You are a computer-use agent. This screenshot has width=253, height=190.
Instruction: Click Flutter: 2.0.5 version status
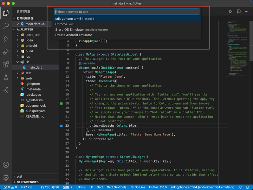pos(158,187)
